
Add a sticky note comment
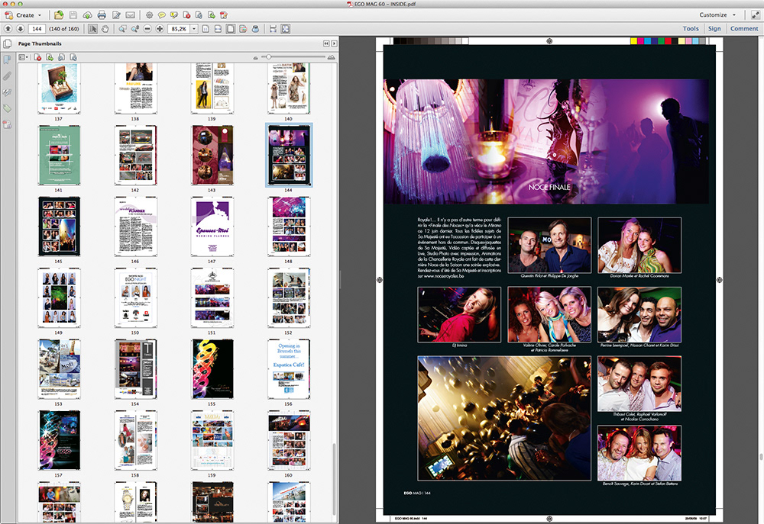162,15
